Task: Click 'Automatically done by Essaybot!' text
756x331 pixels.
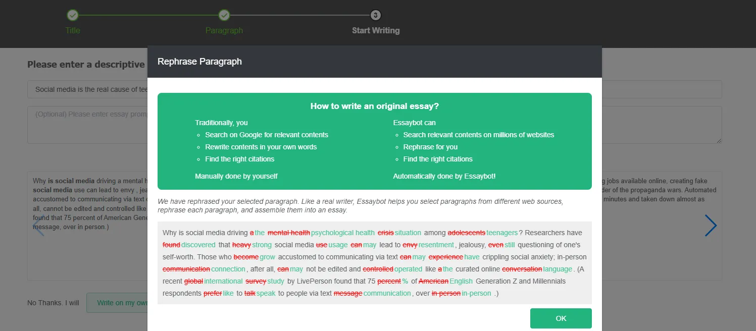Action: pos(444,176)
